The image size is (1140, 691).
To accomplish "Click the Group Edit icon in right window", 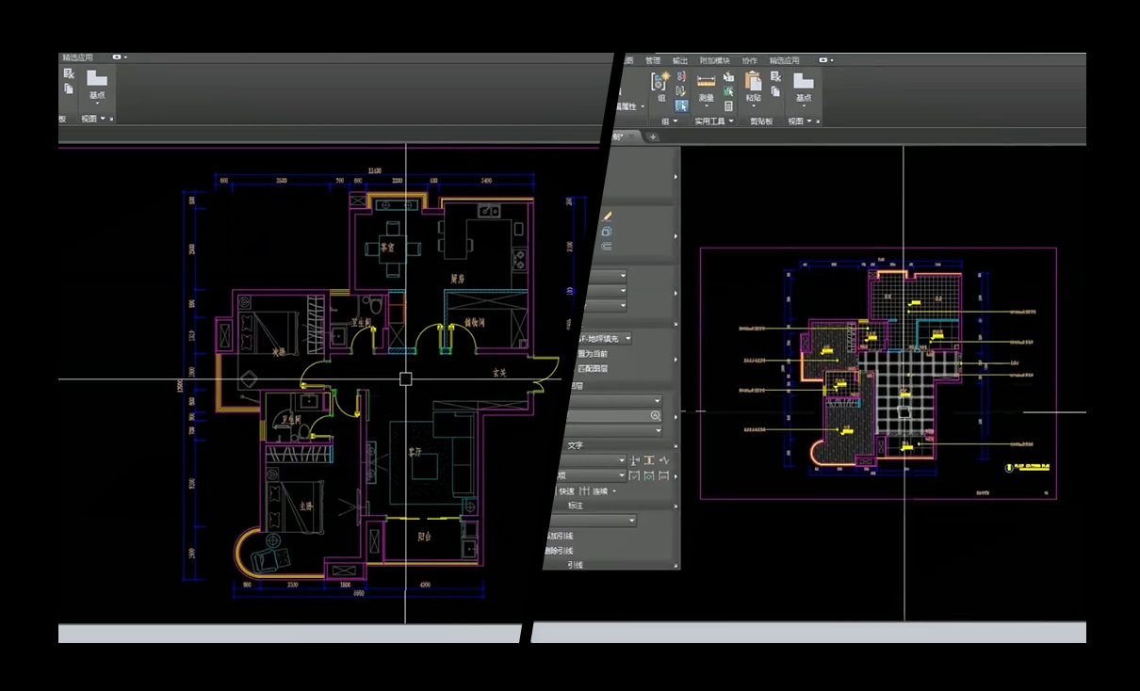I will (x=681, y=90).
